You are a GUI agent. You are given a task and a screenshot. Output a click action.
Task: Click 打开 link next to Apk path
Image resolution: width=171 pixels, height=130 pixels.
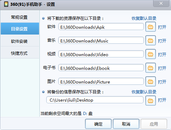[162, 27]
